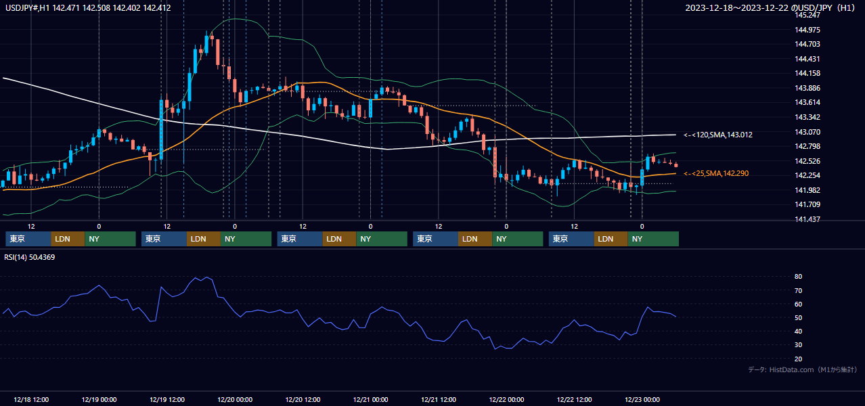Select the 12/23 00:00 date label
The height and width of the screenshot is (406, 865).
[x=642, y=399]
